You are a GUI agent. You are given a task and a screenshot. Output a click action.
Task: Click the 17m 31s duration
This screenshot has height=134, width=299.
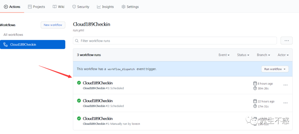click(263, 106)
